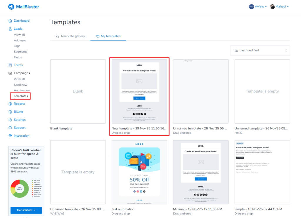Click the Leads person icon
Image resolution: width=301 pixels, height=218 pixels.
pos(10,28)
